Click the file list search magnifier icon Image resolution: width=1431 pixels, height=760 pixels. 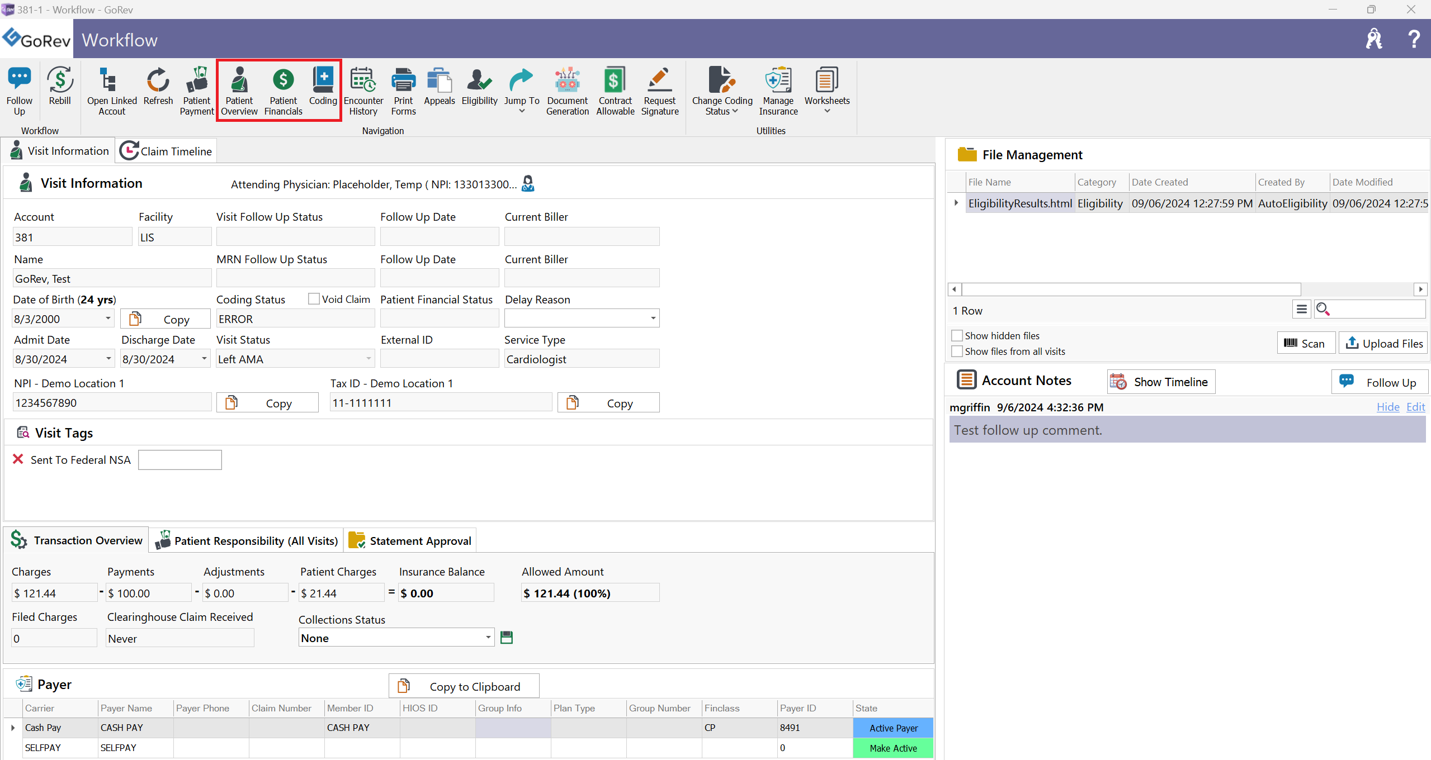point(1323,309)
